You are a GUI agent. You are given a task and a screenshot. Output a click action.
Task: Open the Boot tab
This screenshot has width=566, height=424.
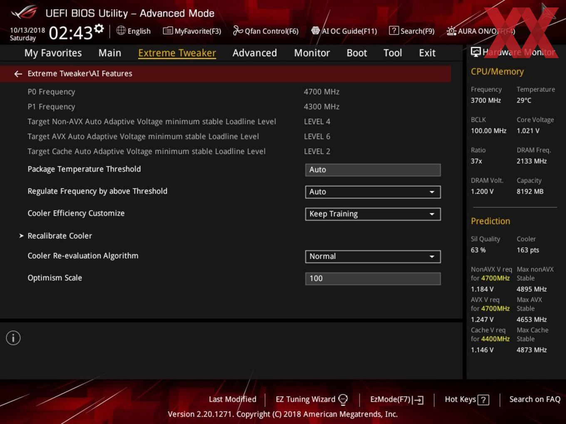(x=357, y=53)
